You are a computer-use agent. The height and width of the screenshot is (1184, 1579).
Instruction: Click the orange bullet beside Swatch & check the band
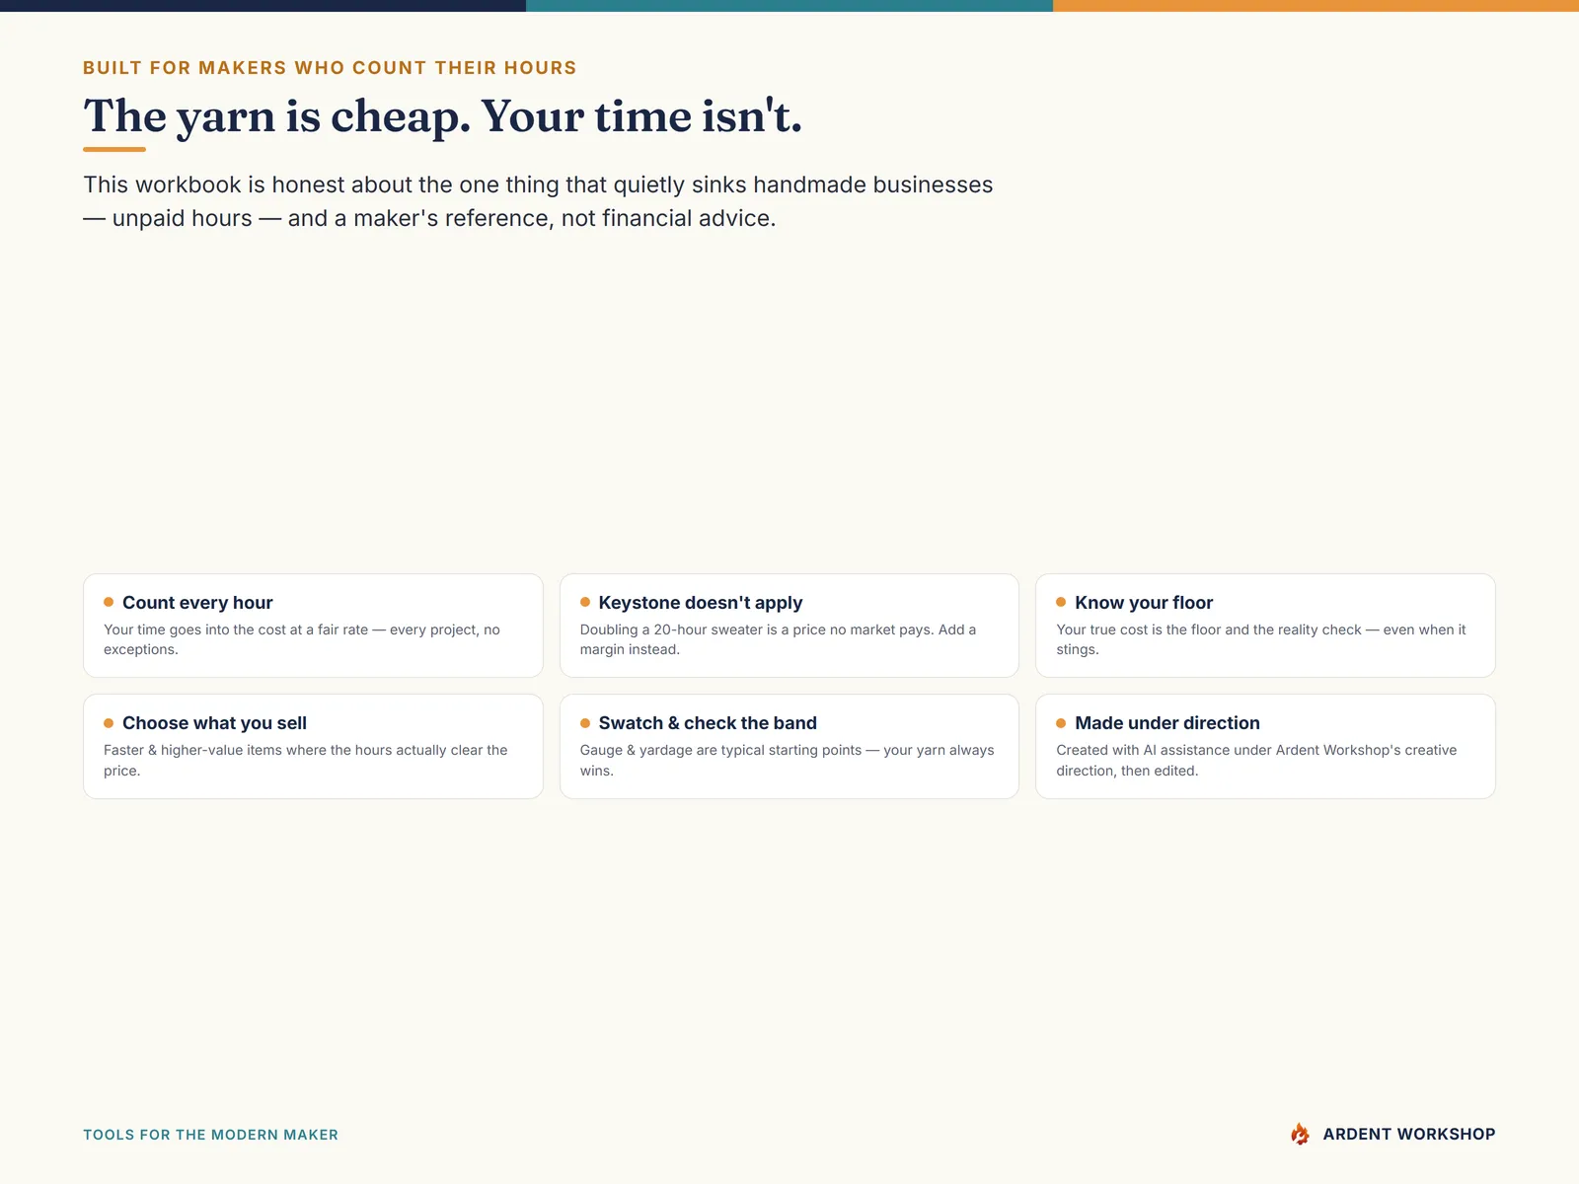(585, 723)
